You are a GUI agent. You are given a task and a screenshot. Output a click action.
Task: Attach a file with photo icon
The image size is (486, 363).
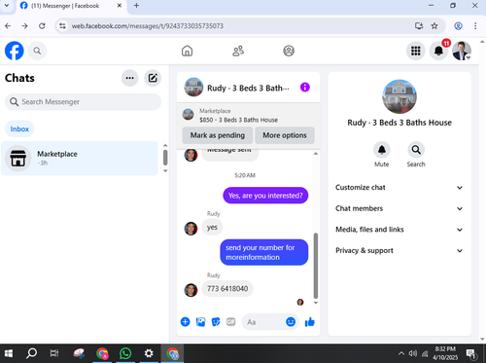[x=200, y=322]
